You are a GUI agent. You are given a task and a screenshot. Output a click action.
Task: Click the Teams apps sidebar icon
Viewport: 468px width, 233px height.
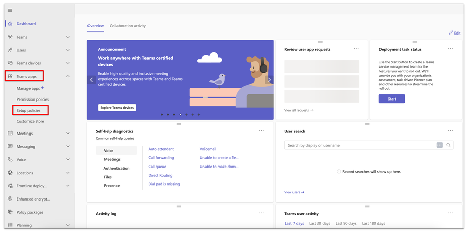coord(10,76)
